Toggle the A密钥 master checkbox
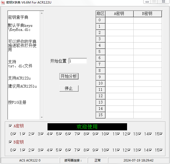The width and height of the screenshot is (170, 164). coord(10,126)
